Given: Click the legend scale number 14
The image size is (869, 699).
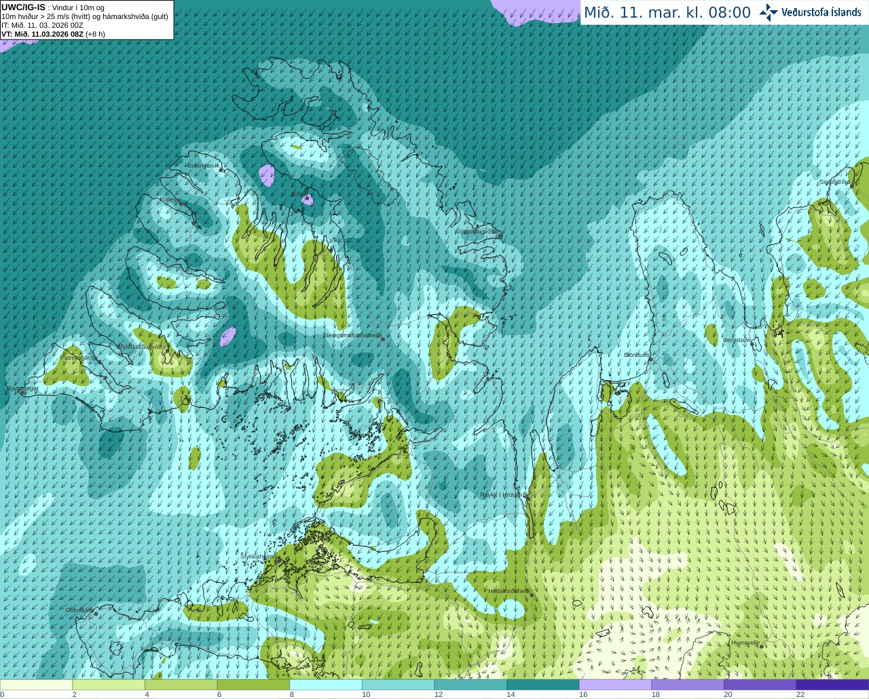Looking at the screenshot, I should (x=511, y=694).
